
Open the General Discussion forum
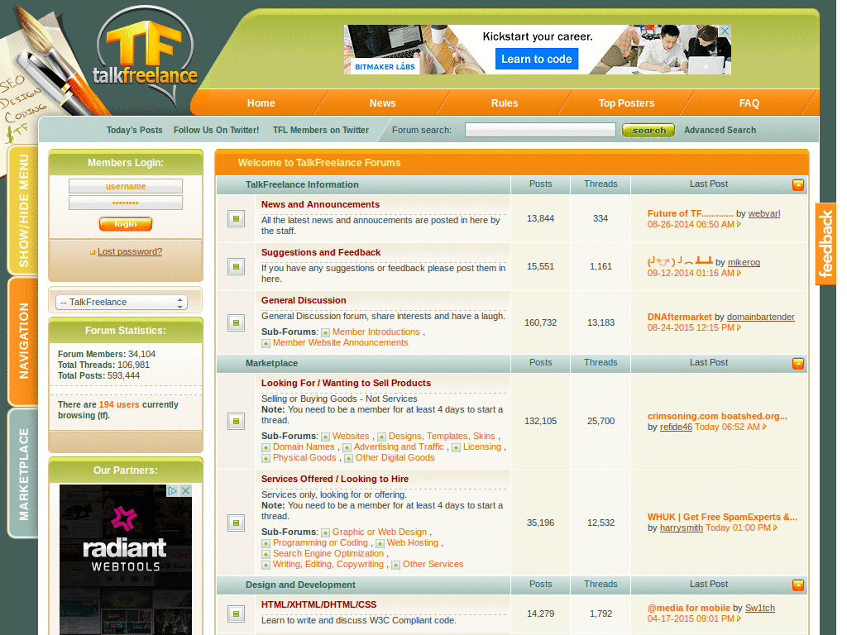(x=304, y=300)
